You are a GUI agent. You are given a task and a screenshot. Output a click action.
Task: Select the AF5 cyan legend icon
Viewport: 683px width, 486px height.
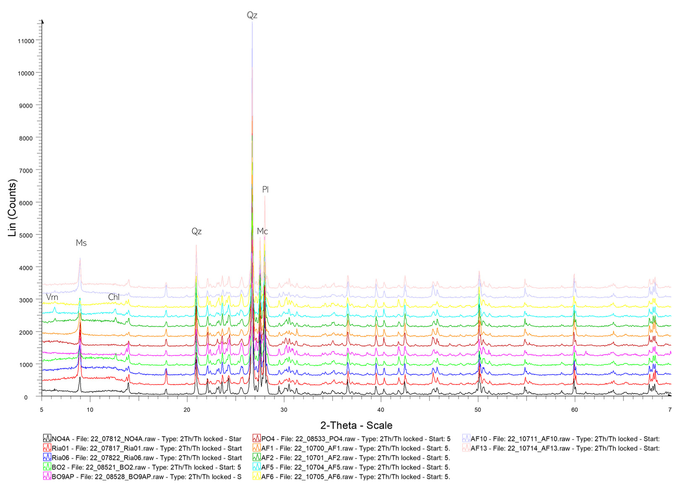[256, 467]
